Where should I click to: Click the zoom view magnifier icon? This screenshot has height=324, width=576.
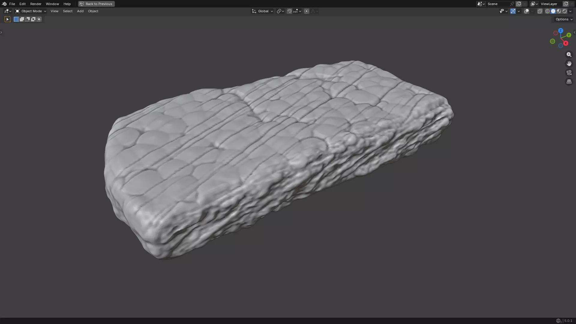569,55
